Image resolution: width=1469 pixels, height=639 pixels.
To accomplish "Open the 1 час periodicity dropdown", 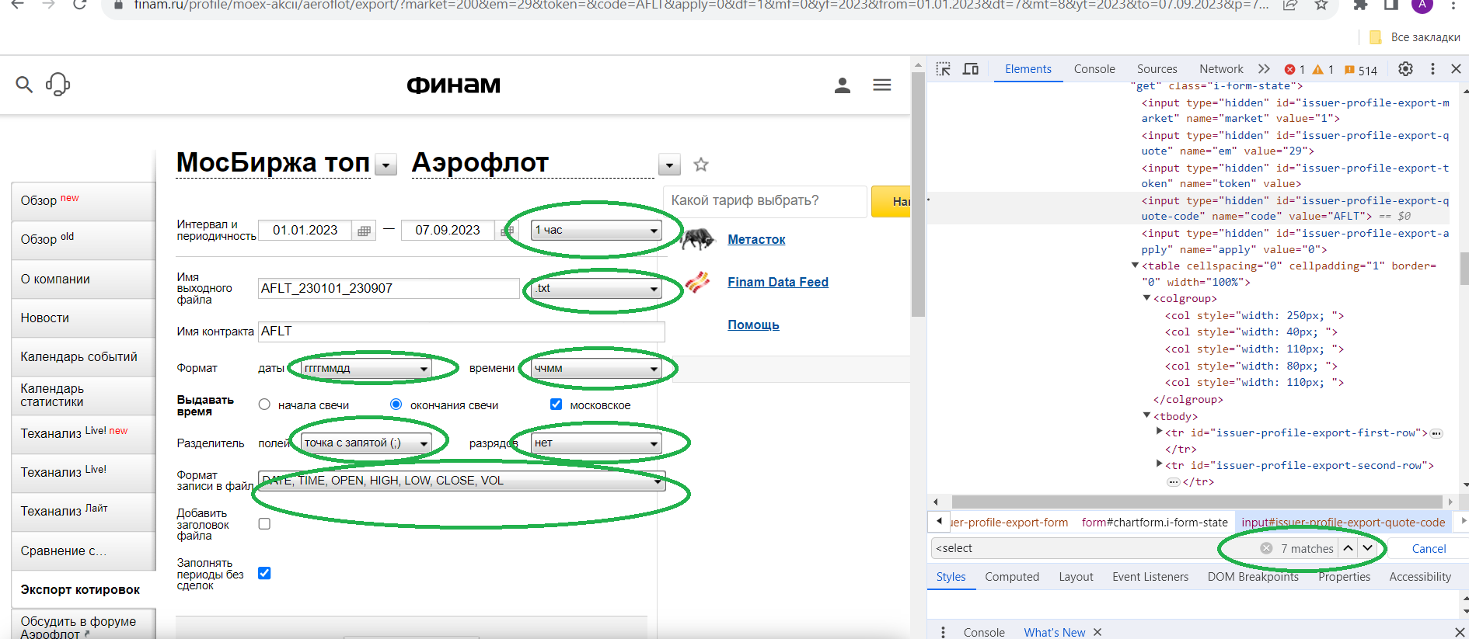I will [597, 231].
